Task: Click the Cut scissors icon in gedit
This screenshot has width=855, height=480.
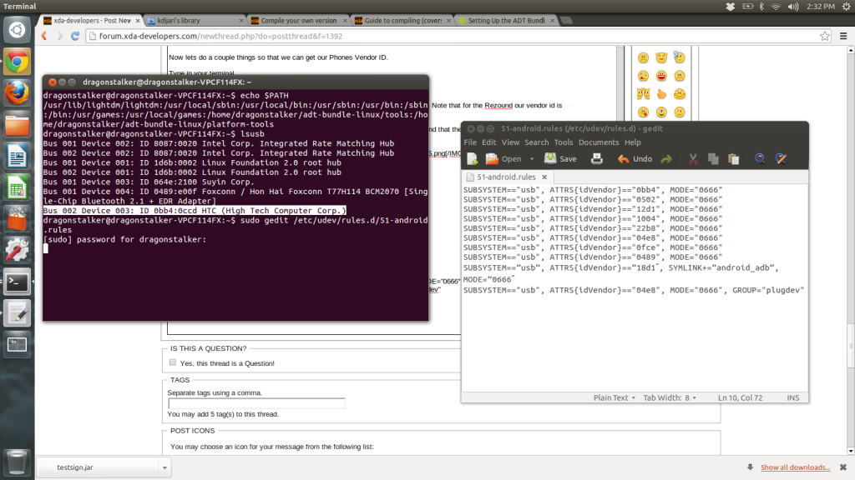Action: tap(693, 159)
